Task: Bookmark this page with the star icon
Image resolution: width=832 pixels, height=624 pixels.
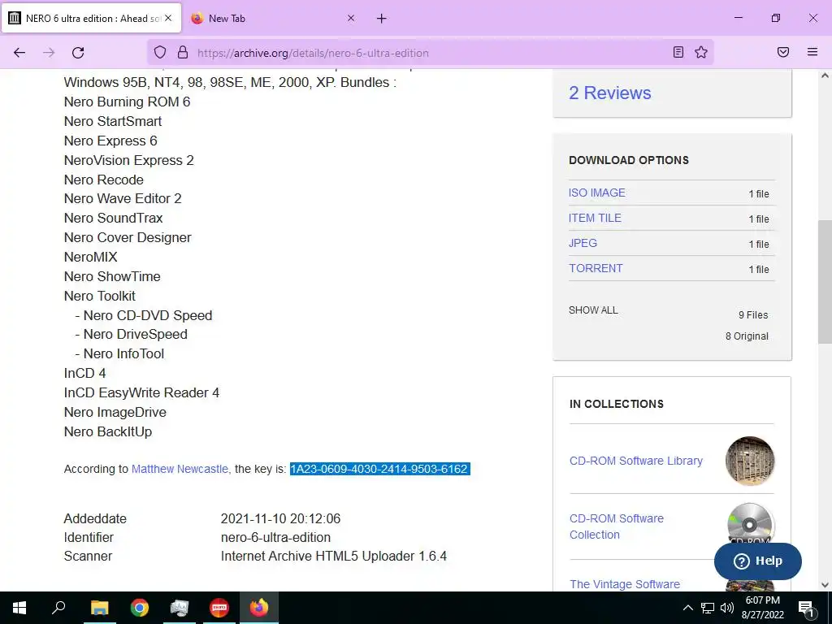Action: 701,52
